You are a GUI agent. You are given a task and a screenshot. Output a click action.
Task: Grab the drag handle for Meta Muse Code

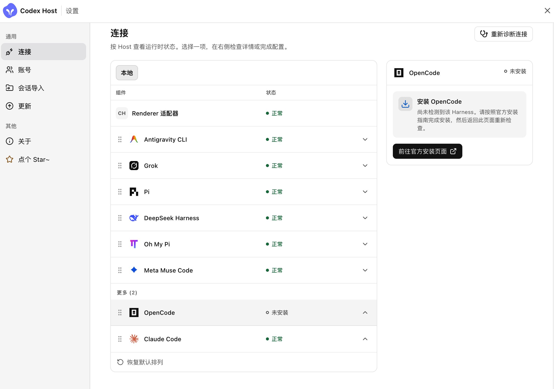pos(120,270)
